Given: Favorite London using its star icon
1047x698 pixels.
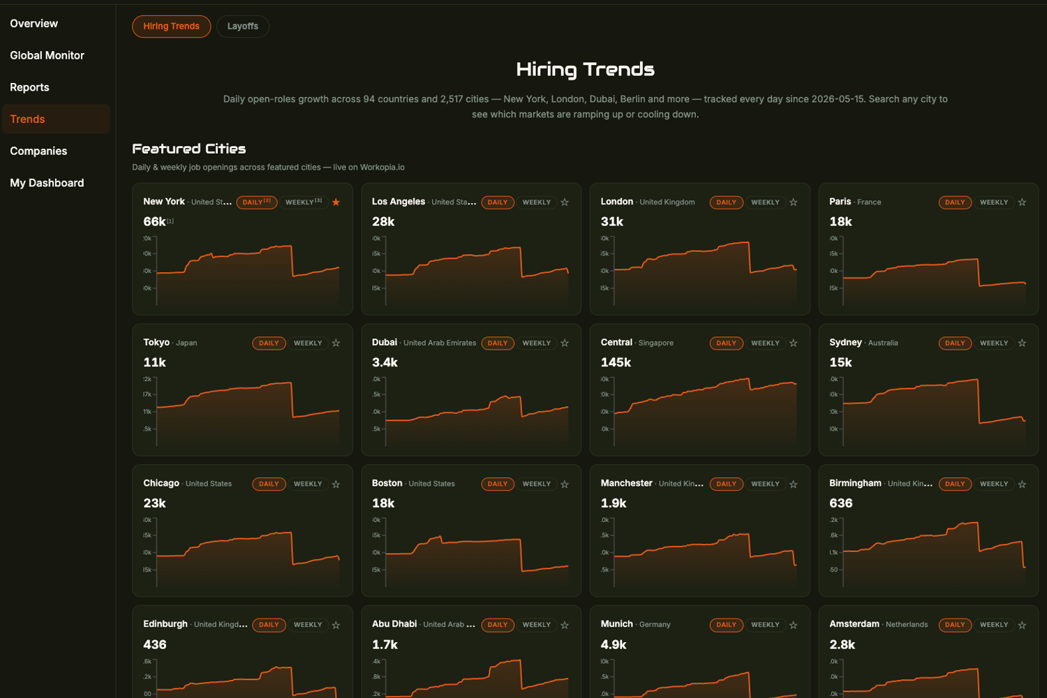Looking at the screenshot, I should (x=793, y=202).
